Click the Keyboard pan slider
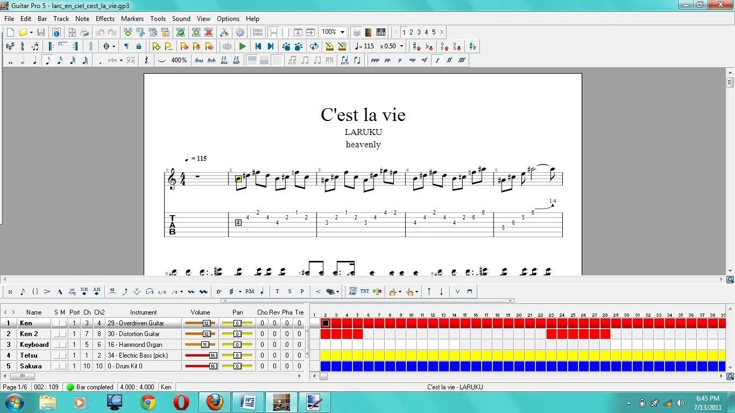 237,345
